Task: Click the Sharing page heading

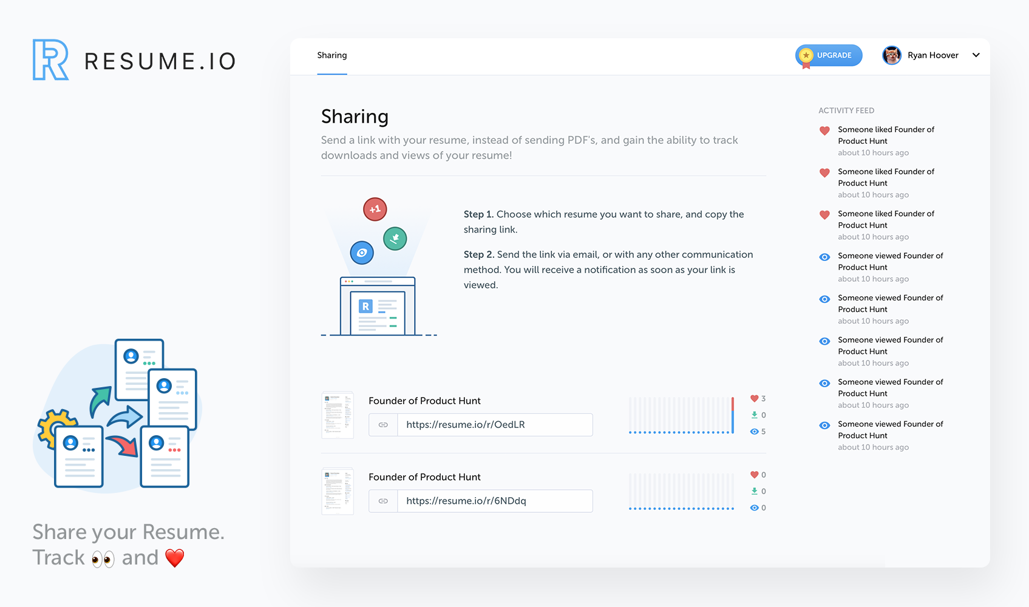Action: point(355,117)
